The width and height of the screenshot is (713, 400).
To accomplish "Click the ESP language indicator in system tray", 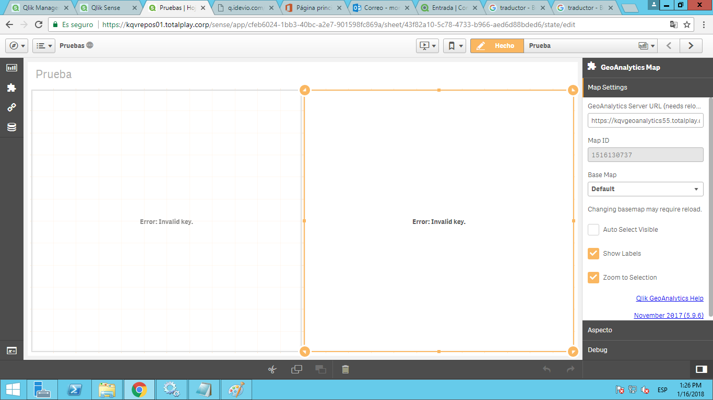I will 662,390.
